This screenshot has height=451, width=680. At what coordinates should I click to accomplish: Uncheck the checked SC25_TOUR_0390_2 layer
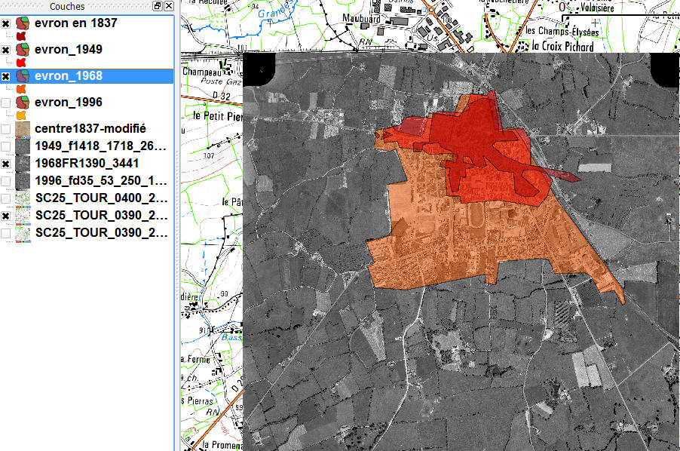[5, 216]
